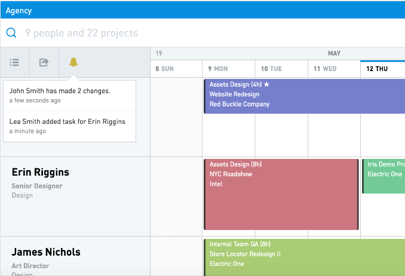Open John Smith's 2 changes notification
Viewport: 405px width, 276px height.
click(x=69, y=96)
